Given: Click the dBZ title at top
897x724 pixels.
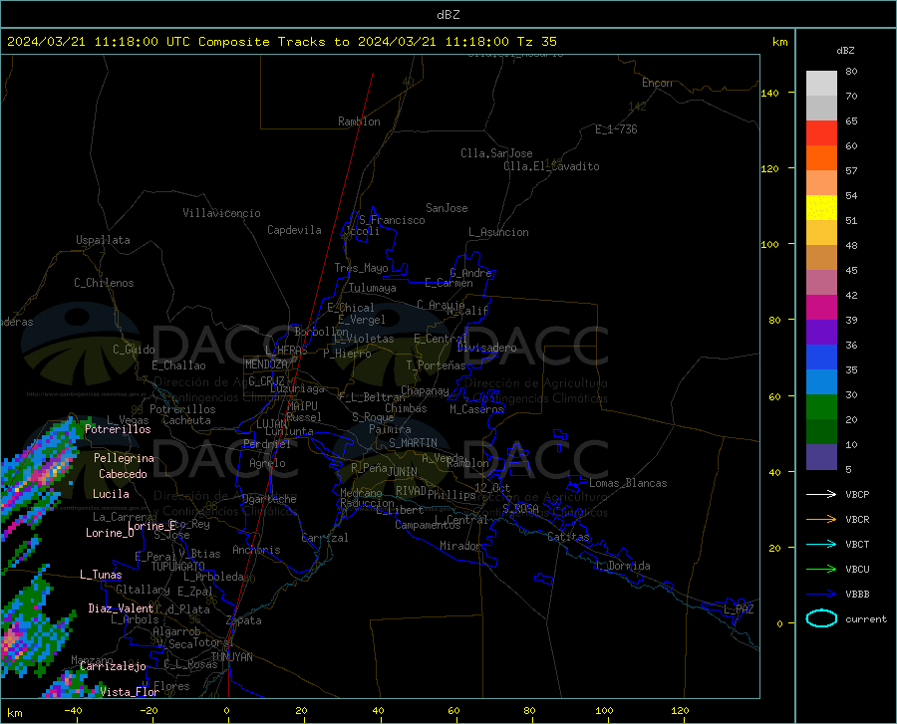Looking at the screenshot, I should [x=448, y=15].
